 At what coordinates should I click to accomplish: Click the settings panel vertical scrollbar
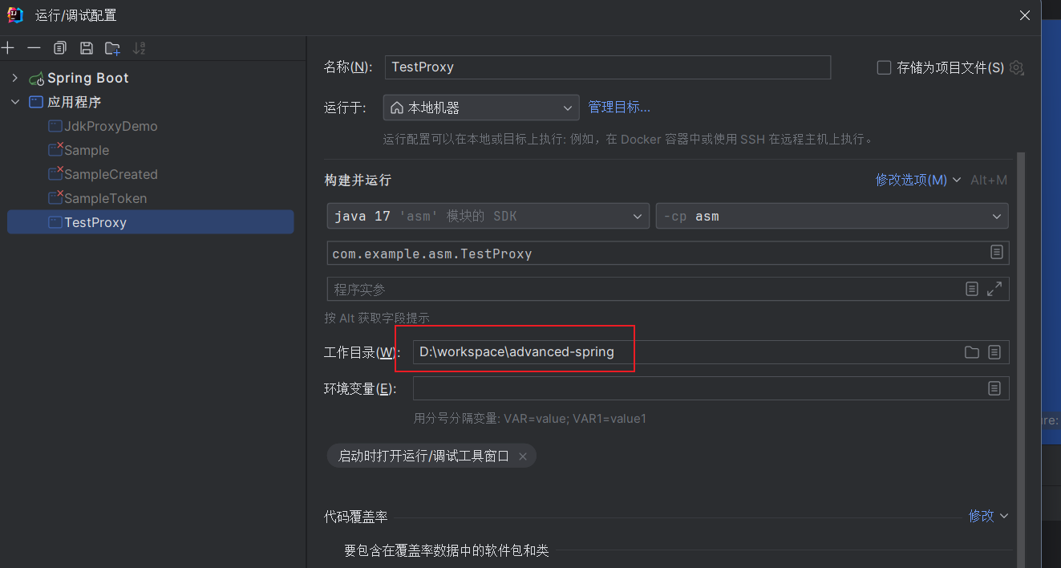(1021, 361)
